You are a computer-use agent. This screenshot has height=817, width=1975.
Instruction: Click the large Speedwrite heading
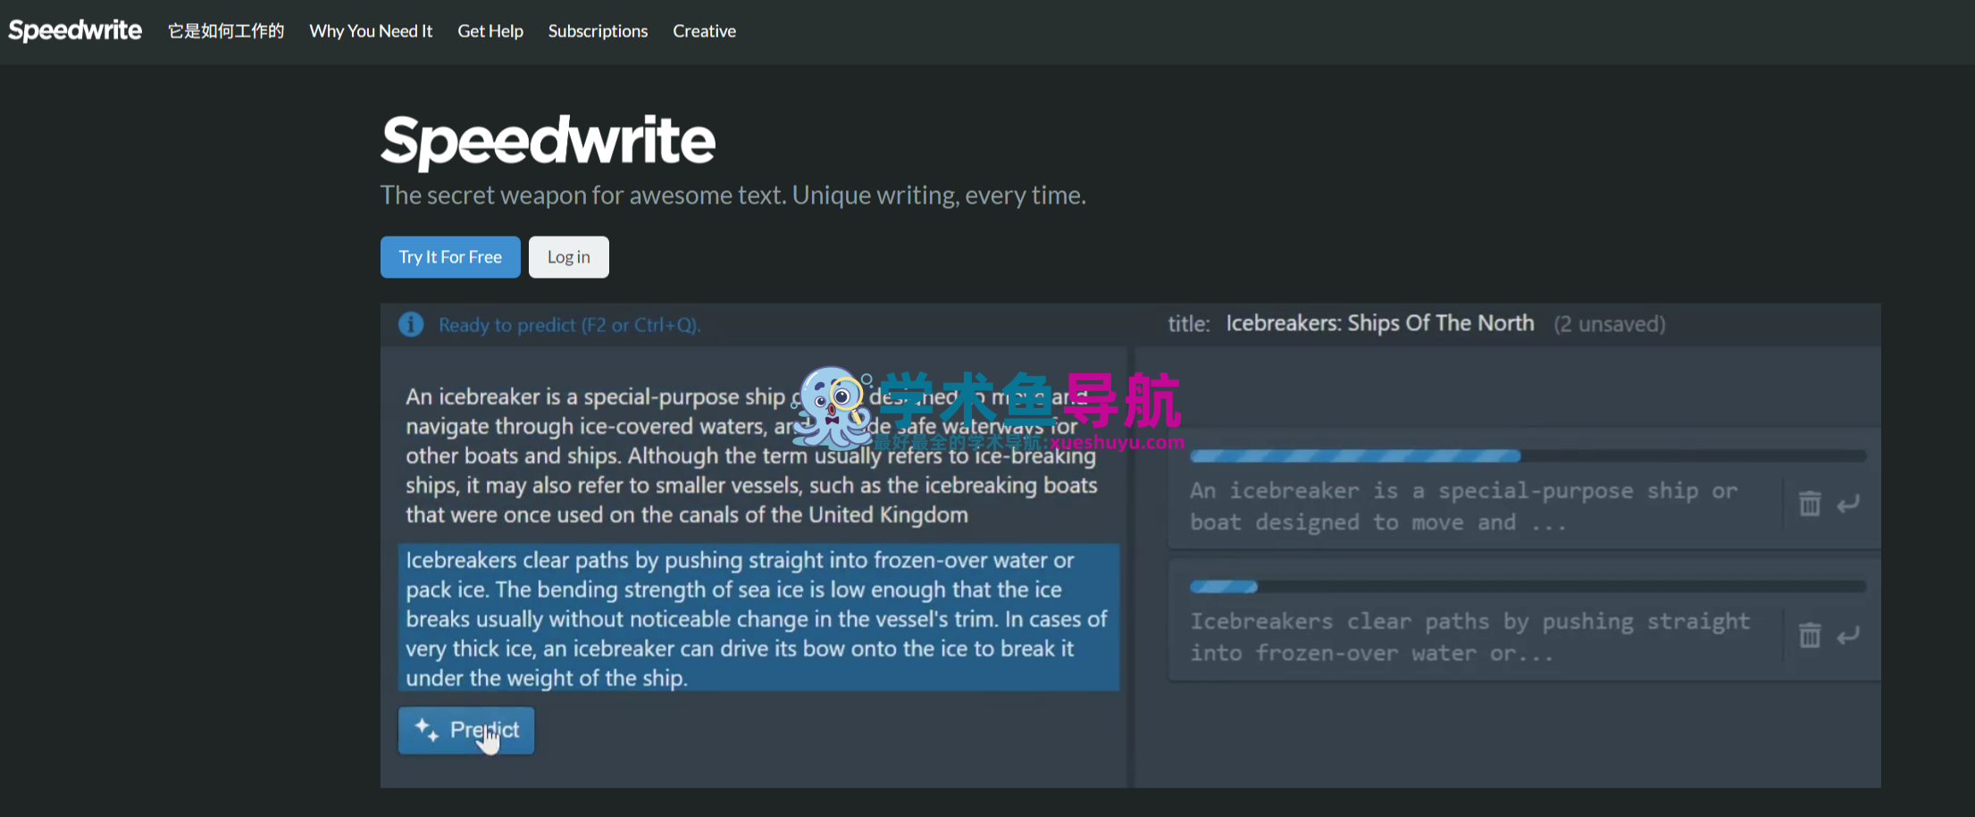548,141
